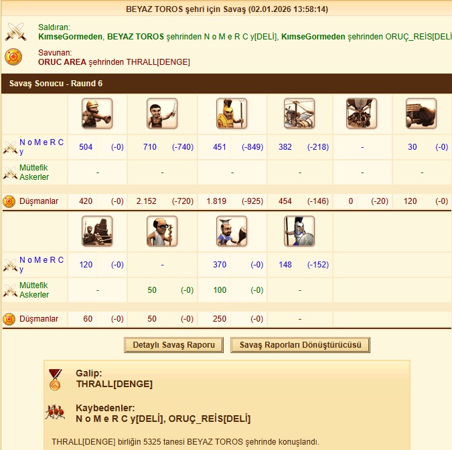
Task: Click the value 370 in cook column
Action: coord(220,265)
